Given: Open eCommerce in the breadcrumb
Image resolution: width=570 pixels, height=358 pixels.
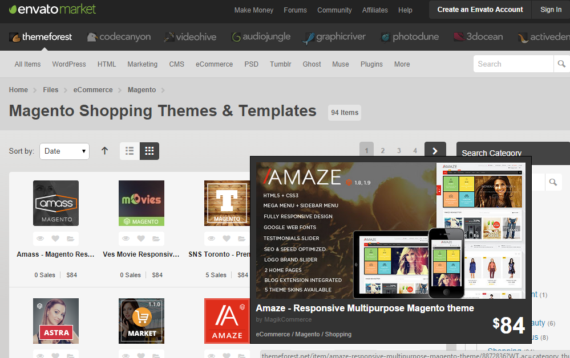Looking at the screenshot, I should tap(93, 89).
